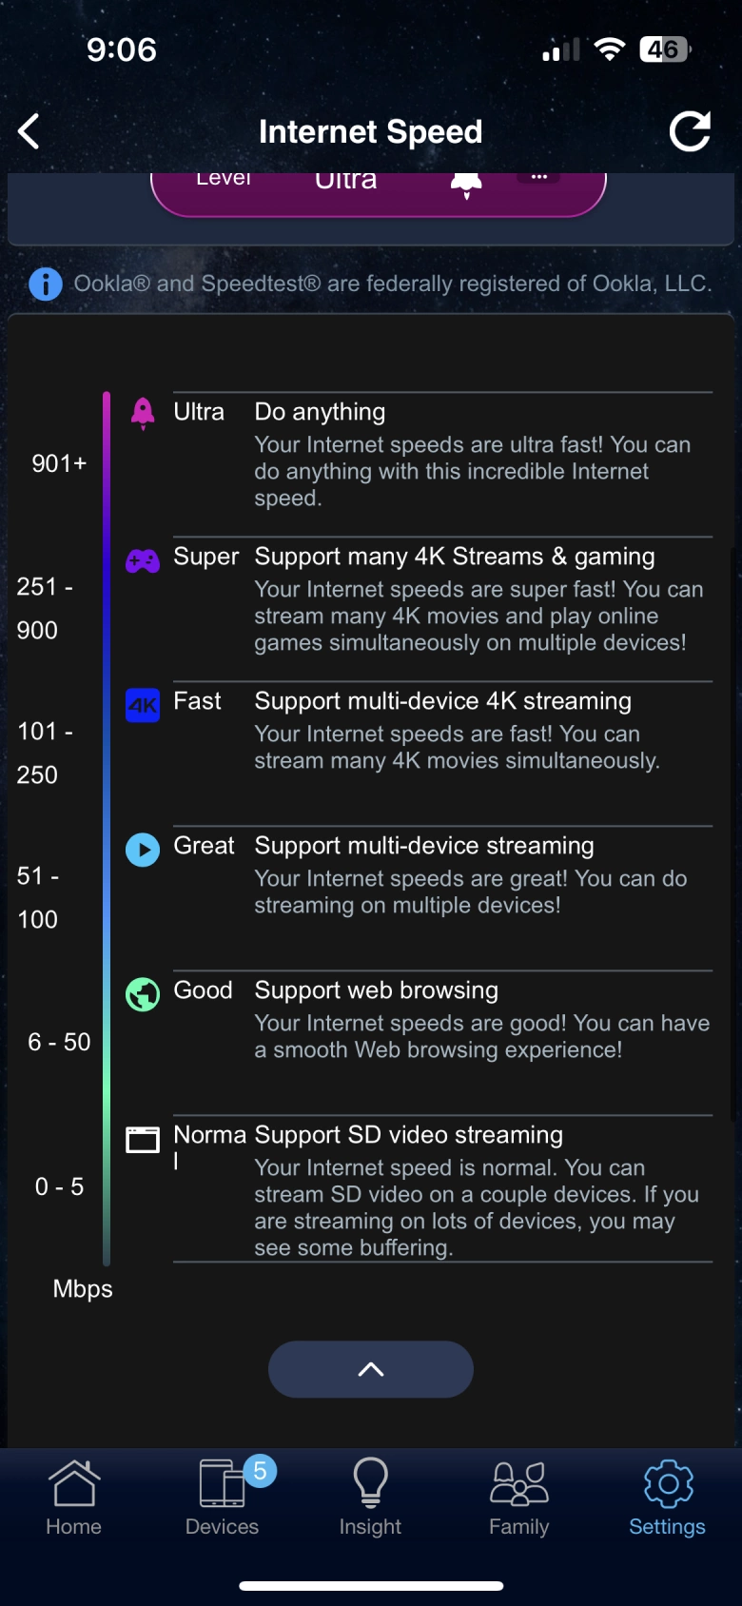Open the Devices tab

[222, 1498]
